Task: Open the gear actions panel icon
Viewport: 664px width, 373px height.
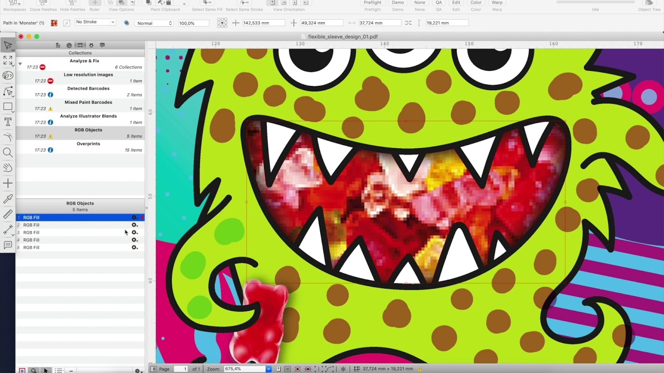Action: pyautogui.click(x=91, y=46)
